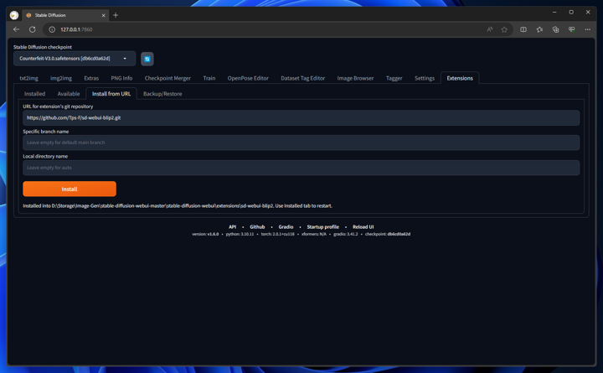Viewport: 603px width, 373px height.
Task: Minimize the browser window
Action: pos(554,13)
